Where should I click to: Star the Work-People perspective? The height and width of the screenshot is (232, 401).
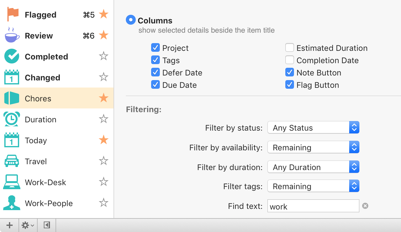(x=104, y=203)
